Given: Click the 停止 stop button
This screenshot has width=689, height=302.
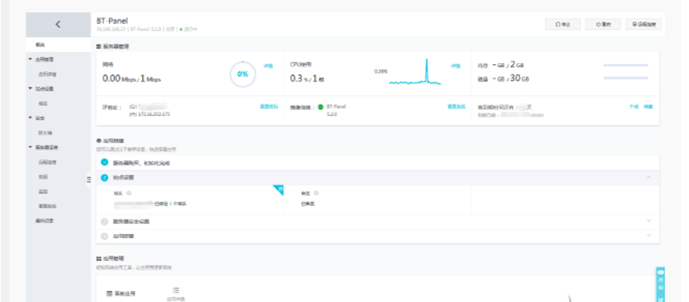Looking at the screenshot, I should pyautogui.click(x=562, y=25).
